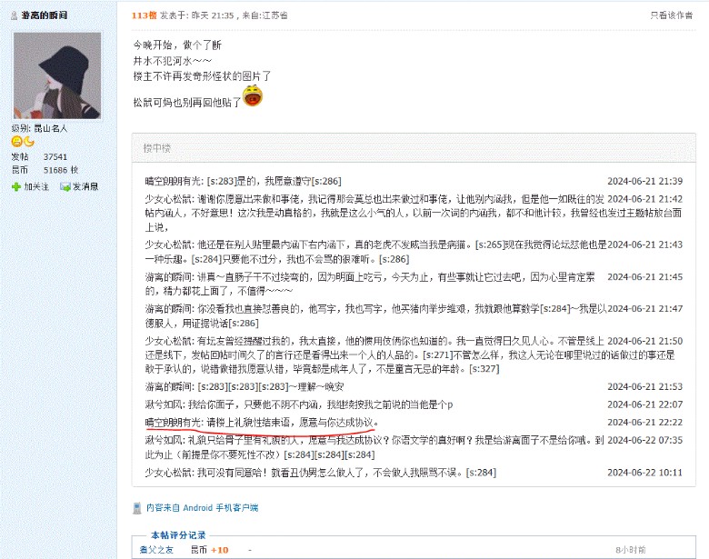Click the 113楼 floor number link

[x=144, y=15]
